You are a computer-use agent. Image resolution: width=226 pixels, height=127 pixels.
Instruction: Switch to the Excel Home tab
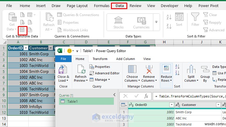(25, 6)
